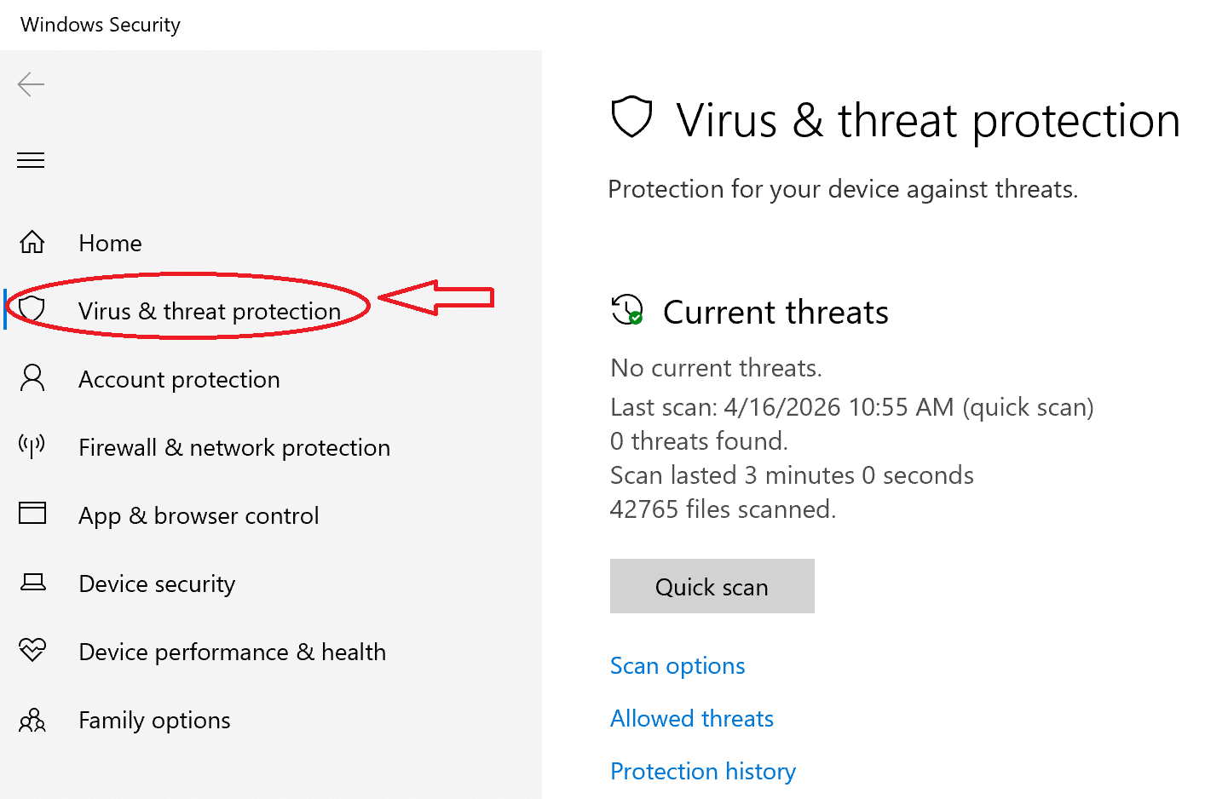Go to Account protection
The height and width of the screenshot is (799, 1205).
coord(179,380)
